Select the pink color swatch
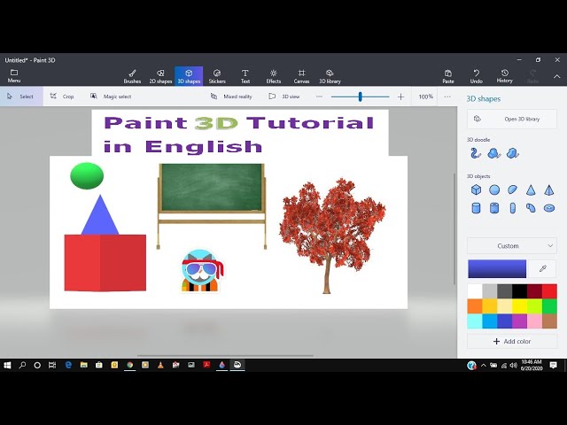Viewport: 567px width, 425px height. click(534, 321)
